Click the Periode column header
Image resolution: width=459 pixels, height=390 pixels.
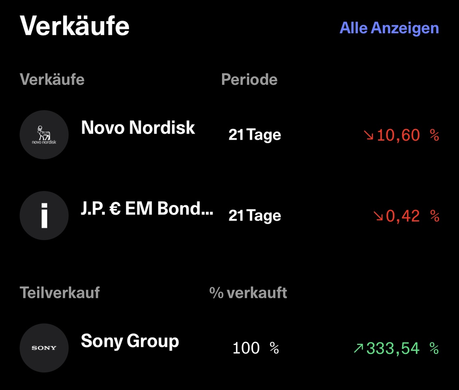pyautogui.click(x=250, y=79)
